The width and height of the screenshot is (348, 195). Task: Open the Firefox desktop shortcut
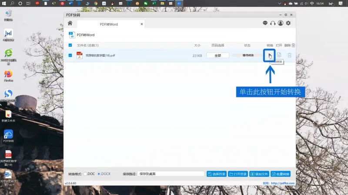click(x=8, y=76)
